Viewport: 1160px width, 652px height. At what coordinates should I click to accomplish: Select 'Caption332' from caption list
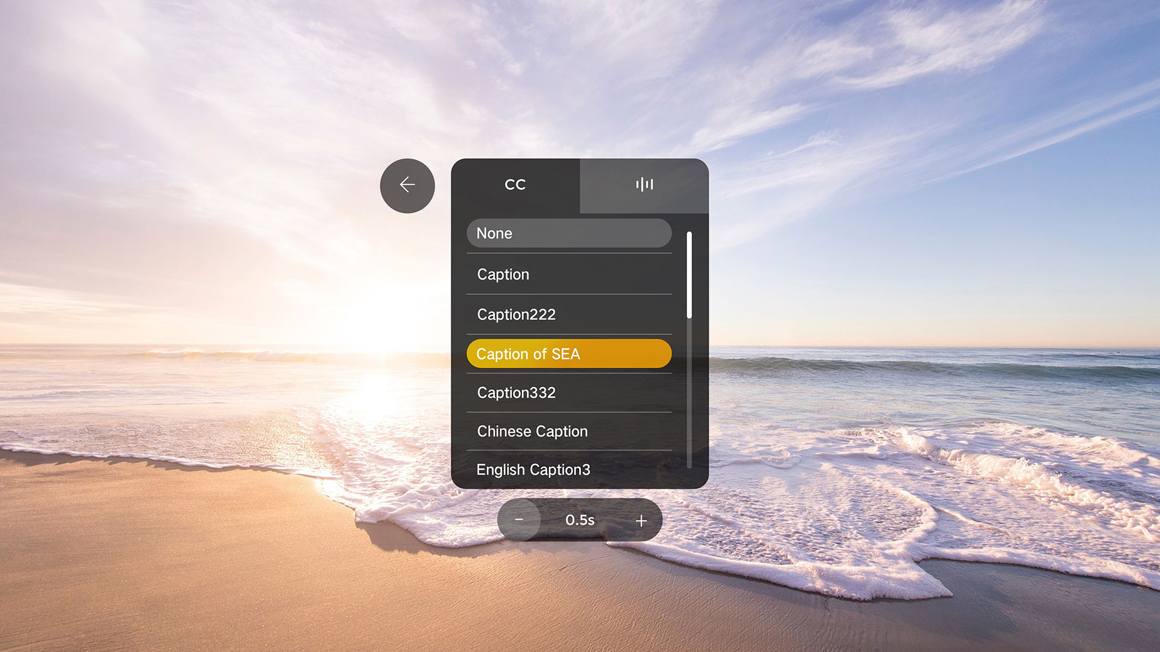click(x=569, y=392)
